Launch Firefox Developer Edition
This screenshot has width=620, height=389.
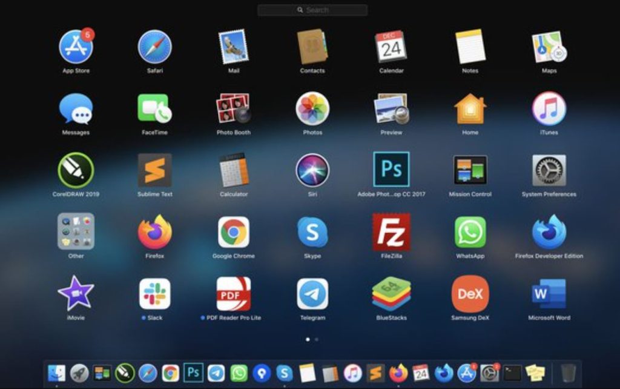click(x=549, y=235)
